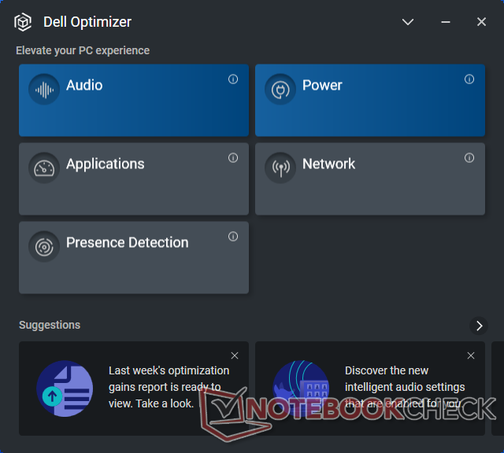The width and height of the screenshot is (504, 453).
Task: Open the Applications tile
Action: click(x=134, y=179)
